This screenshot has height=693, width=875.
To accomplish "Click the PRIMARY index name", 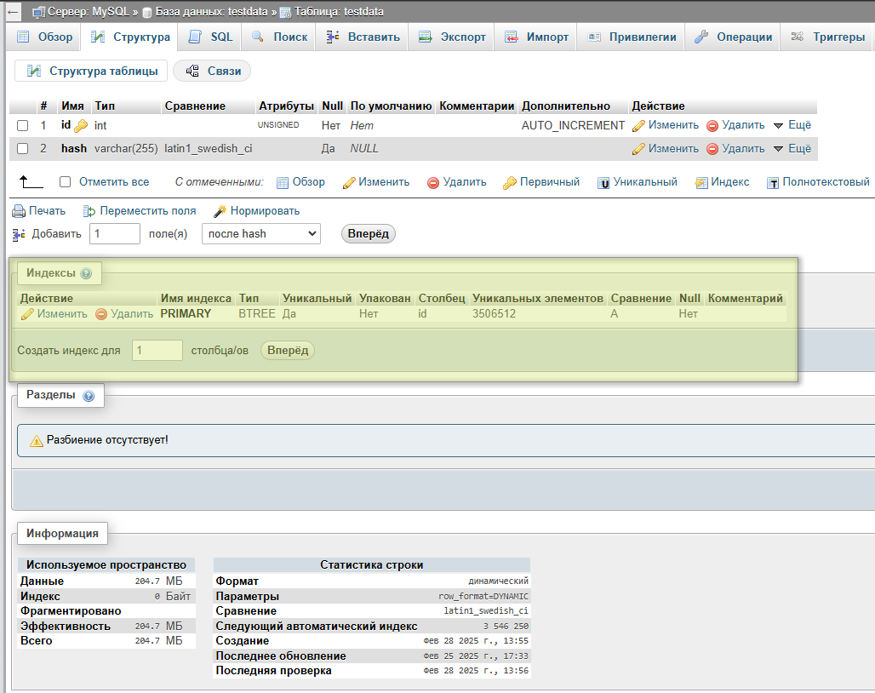I will 186,313.
